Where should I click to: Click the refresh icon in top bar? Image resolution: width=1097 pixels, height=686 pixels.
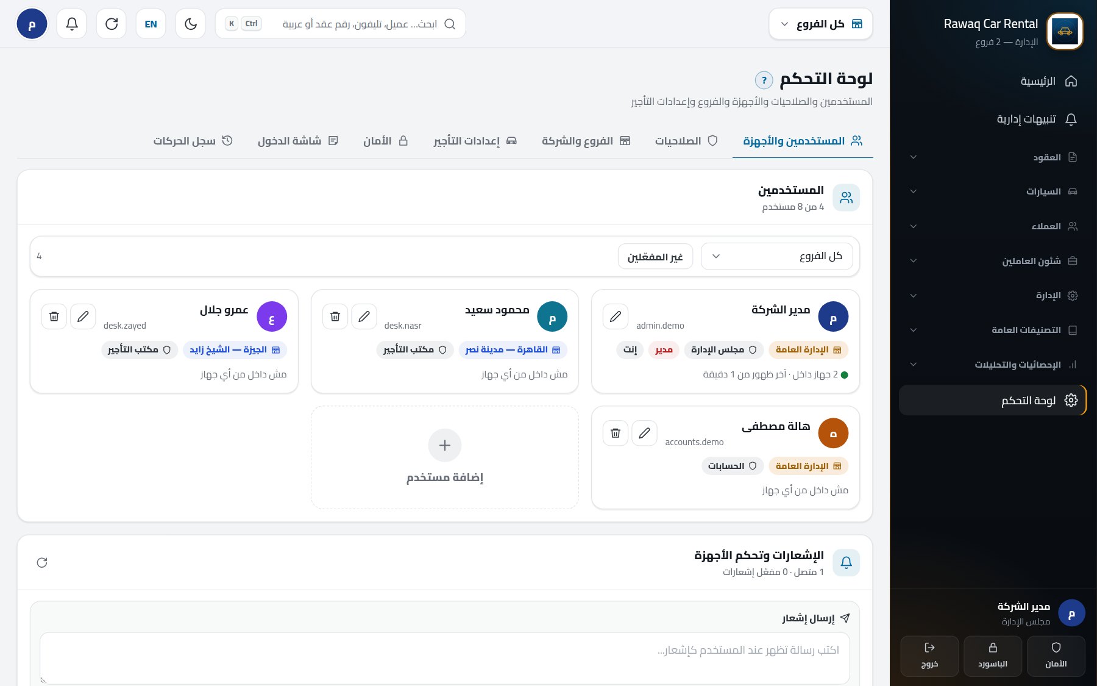point(112,24)
